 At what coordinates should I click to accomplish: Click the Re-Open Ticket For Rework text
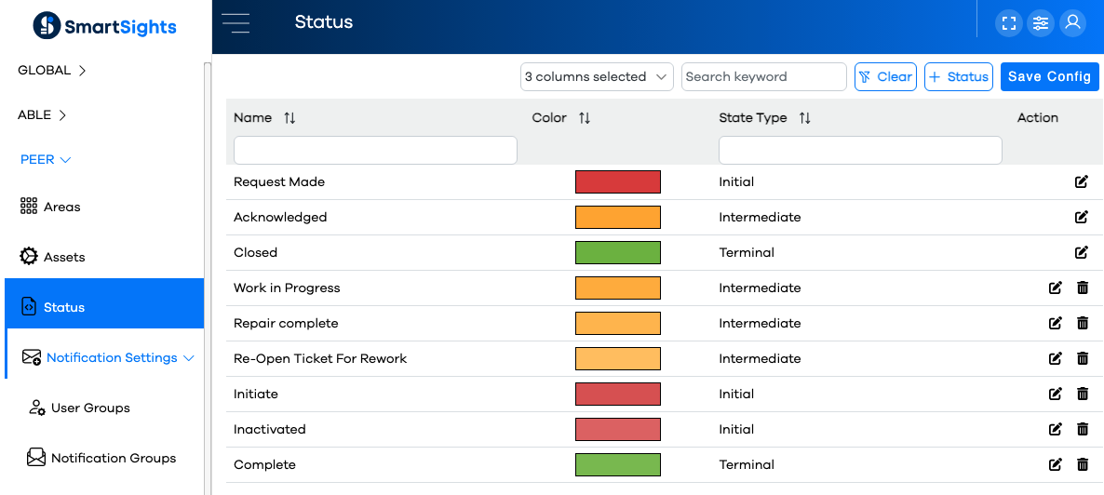coord(320,358)
